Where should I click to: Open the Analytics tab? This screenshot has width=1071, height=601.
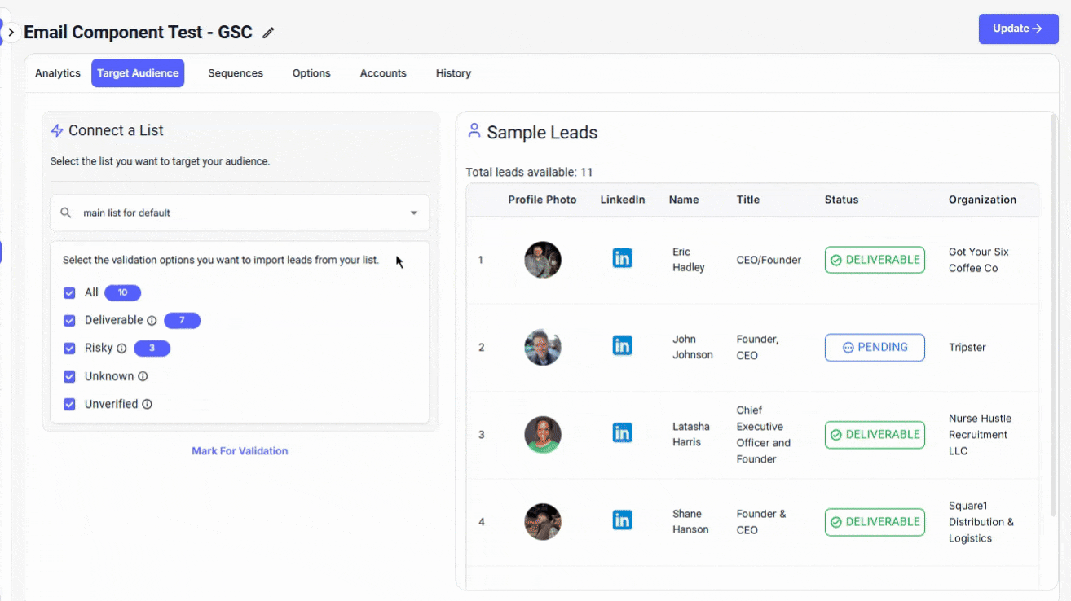(x=58, y=73)
